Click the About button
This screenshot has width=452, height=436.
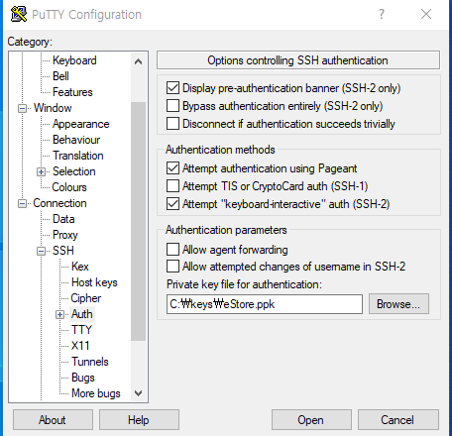53,420
